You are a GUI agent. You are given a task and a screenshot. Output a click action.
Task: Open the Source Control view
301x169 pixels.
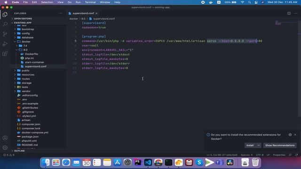[x=5, y=34]
